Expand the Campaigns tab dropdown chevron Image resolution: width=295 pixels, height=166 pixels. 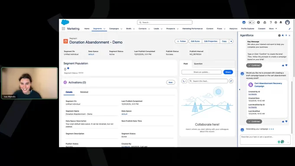coord(121,29)
